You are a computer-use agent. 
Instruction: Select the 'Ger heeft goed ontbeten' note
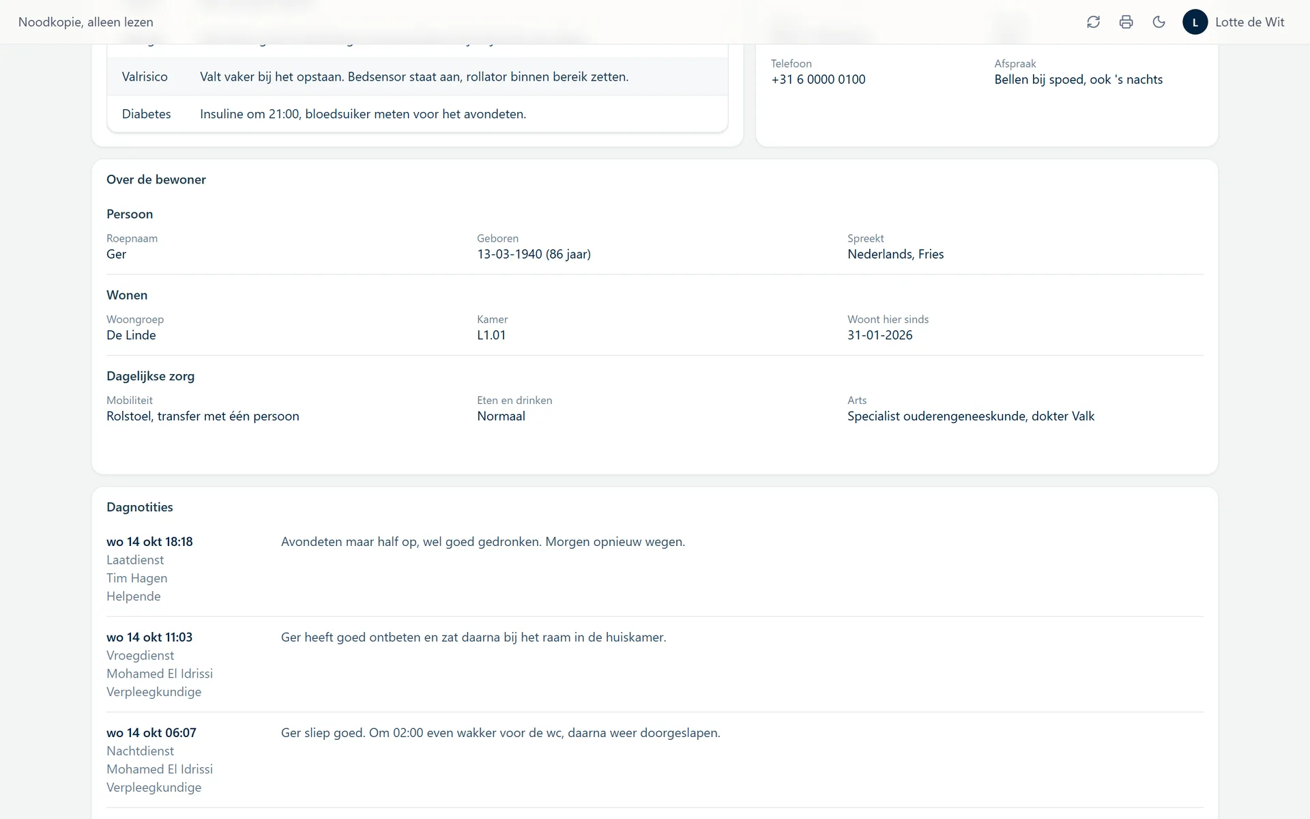474,637
